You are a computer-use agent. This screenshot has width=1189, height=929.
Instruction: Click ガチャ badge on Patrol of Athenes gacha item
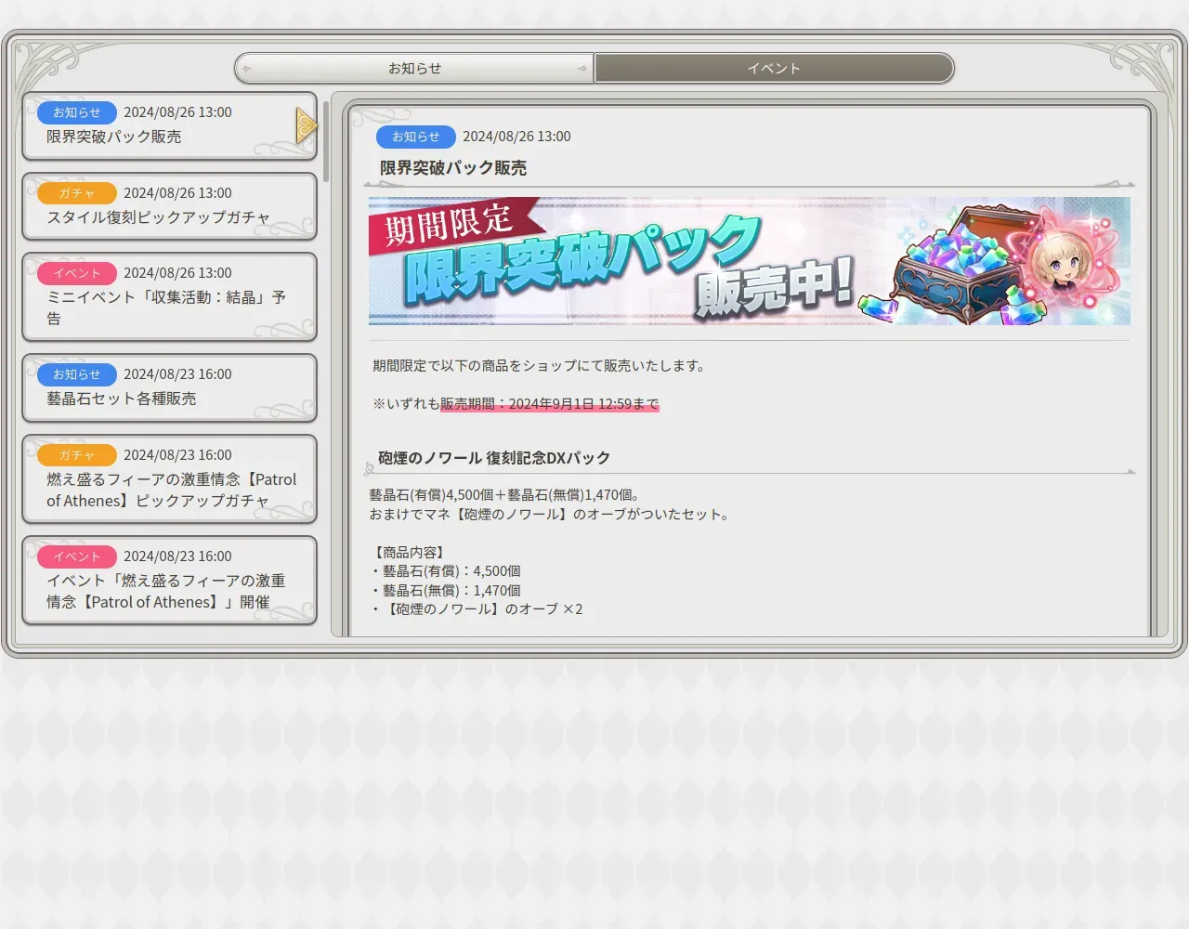click(76, 455)
